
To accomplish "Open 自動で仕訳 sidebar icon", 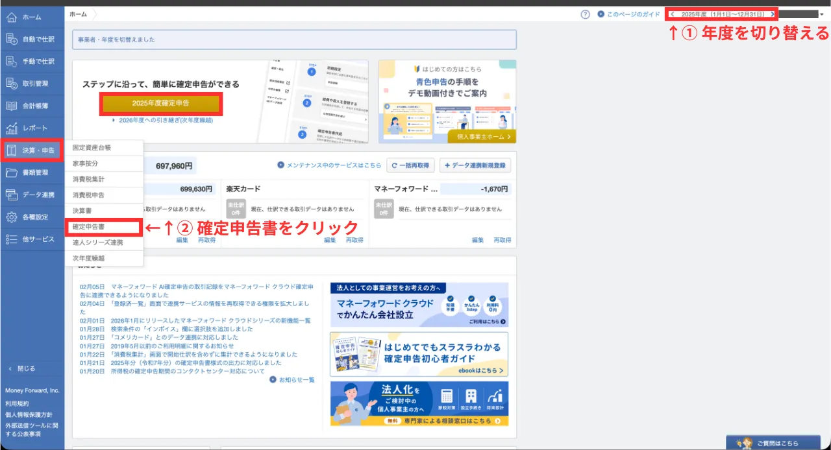I will [x=11, y=39].
